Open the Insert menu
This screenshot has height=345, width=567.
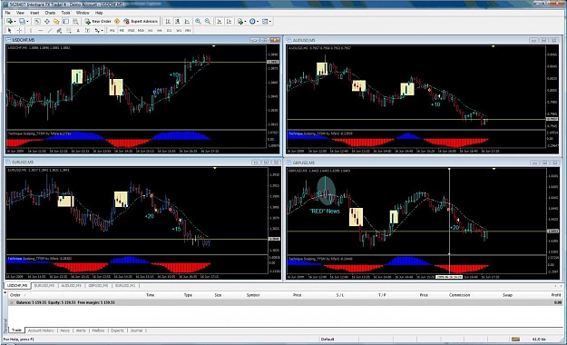[x=34, y=13]
